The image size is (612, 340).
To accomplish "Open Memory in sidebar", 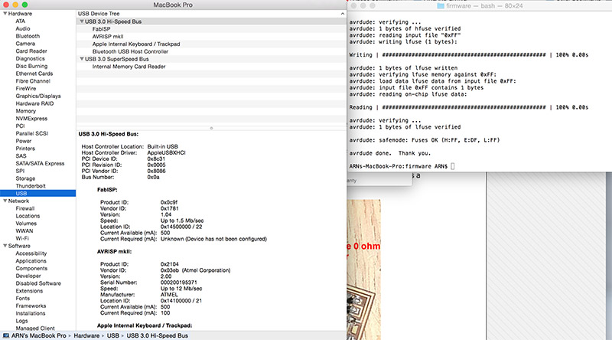I will [26, 111].
